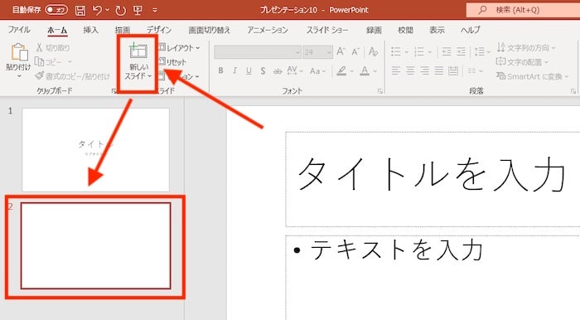Open the フォント dialog launcher
Image resolution: width=580 pixels, height=320 pixels.
(379, 91)
